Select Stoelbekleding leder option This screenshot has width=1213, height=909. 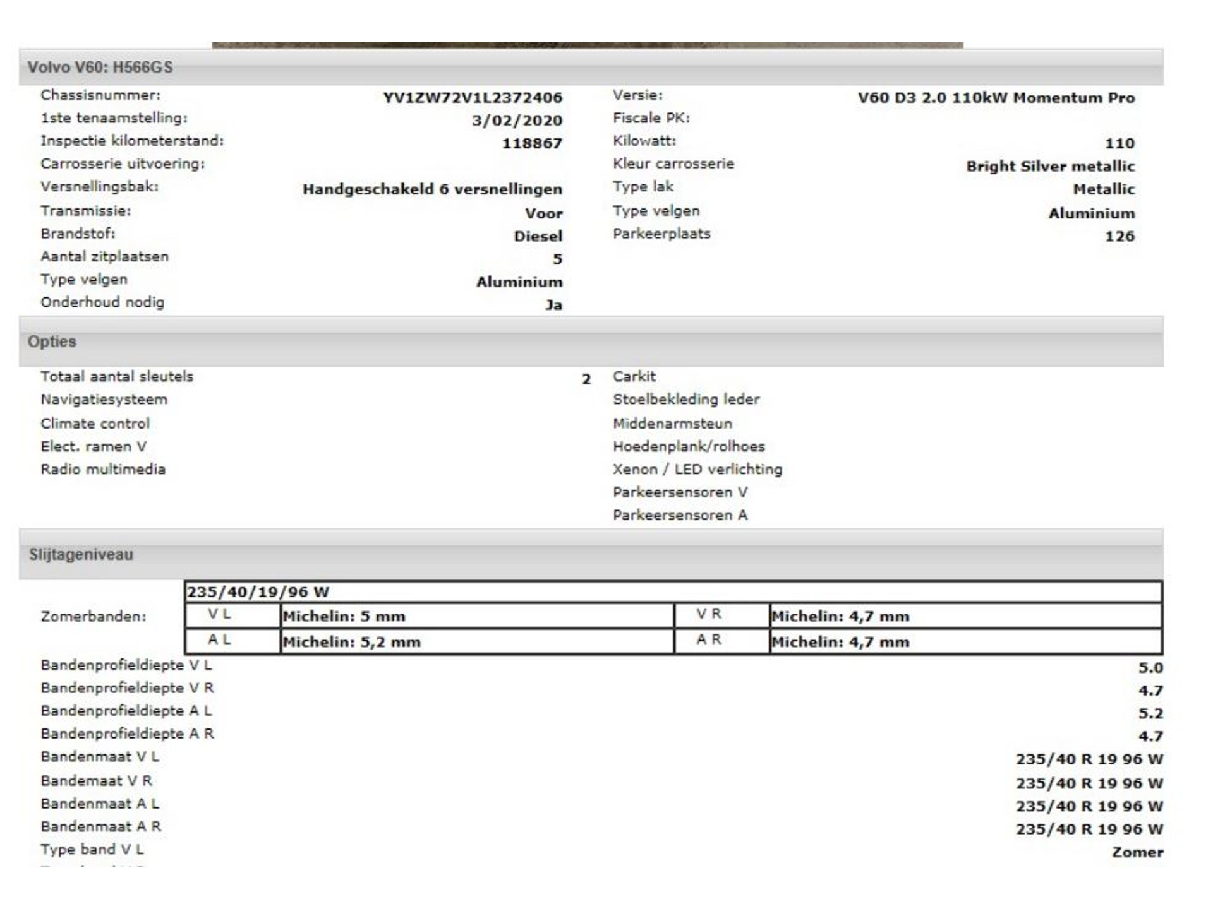686,399
